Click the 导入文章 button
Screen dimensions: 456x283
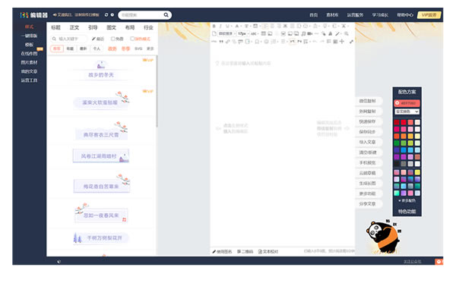point(368,142)
